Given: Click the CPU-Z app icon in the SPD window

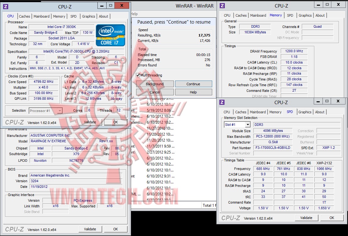Looking at the screenshot, I should coord(222,102).
